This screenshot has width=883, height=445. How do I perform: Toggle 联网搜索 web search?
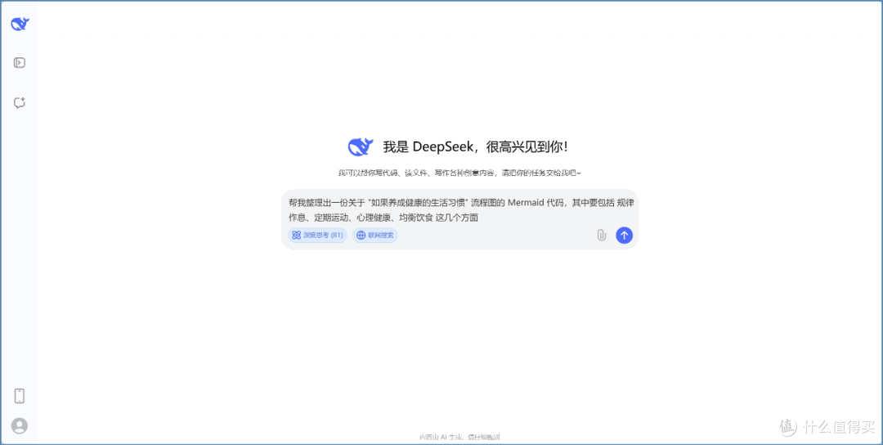pos(375,236)
